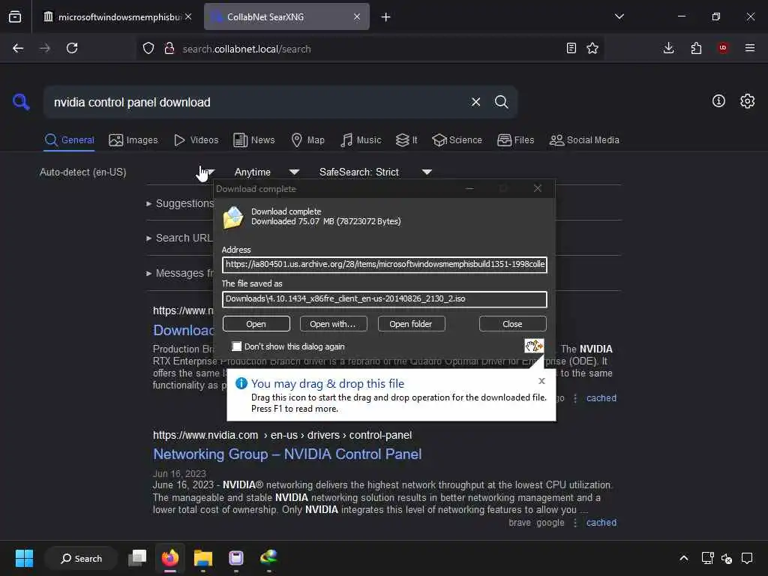Image resolution: width=768 pixels, height=576 pixels.
Task: Open SearXNG preferences gear icon
Action: 748,101
